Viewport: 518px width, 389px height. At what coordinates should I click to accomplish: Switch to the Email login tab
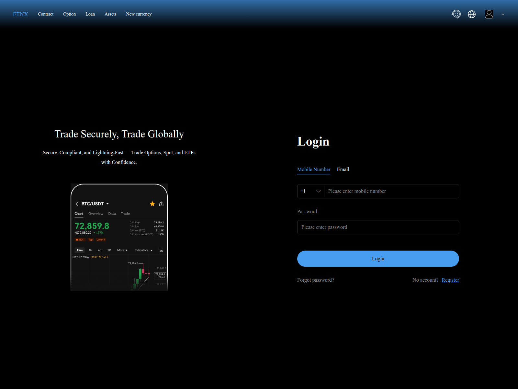343,169
